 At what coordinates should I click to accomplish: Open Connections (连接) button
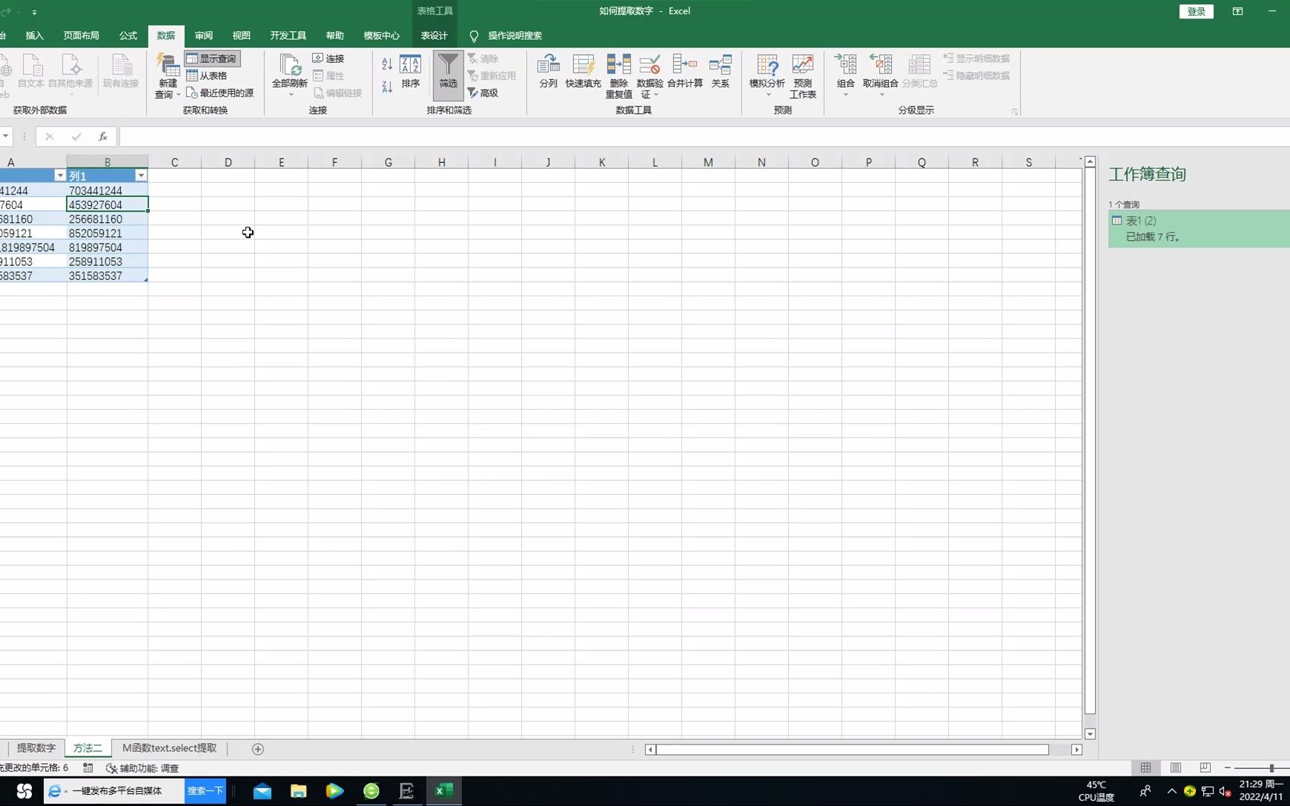click(328, 59)
